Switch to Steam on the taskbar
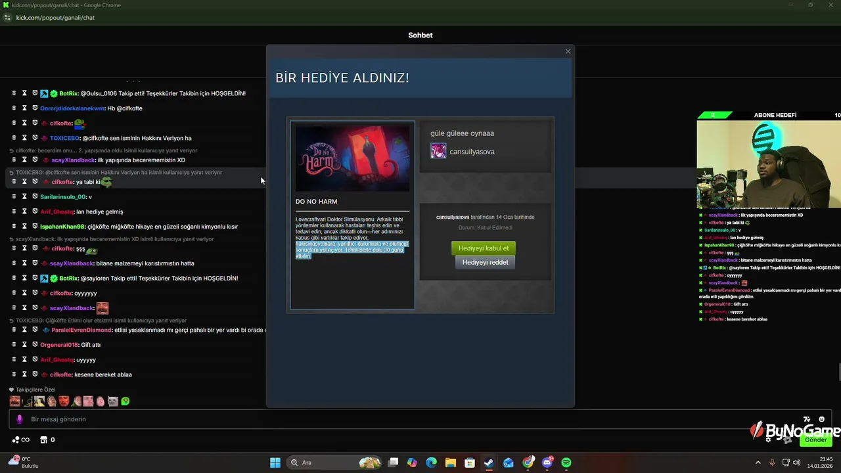The image size is (841, 473). [489, 462]
